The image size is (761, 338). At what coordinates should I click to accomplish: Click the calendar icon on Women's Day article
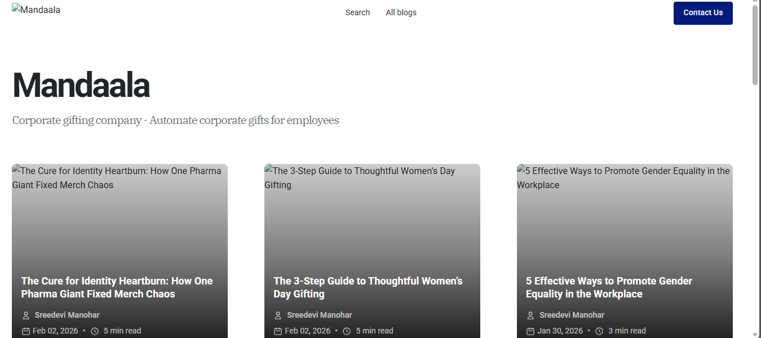point(278,331)
